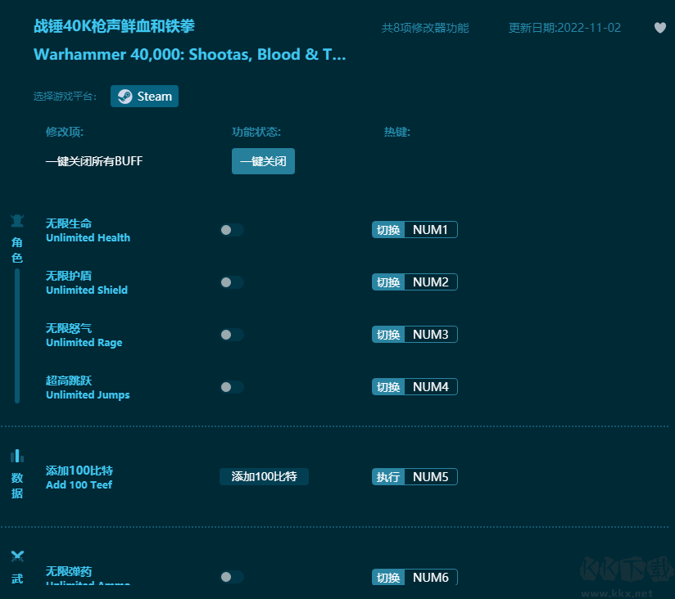Image resolution: width=675 pixels, height=599 pixels.
Task: Click 切换 label beside NUM4
Action: click(x=388, y=386)
